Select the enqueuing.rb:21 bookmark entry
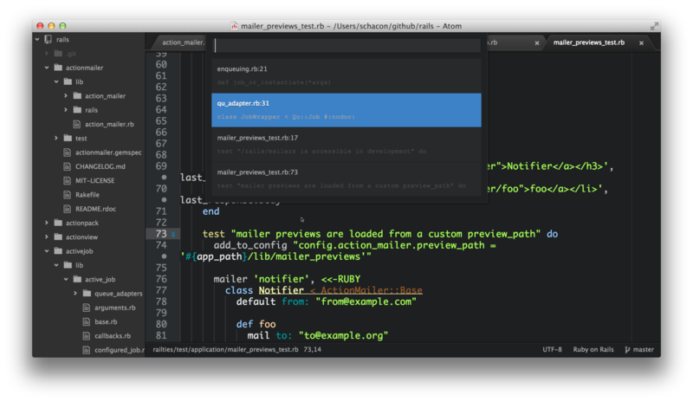693x402 pixels. (346, 75)
